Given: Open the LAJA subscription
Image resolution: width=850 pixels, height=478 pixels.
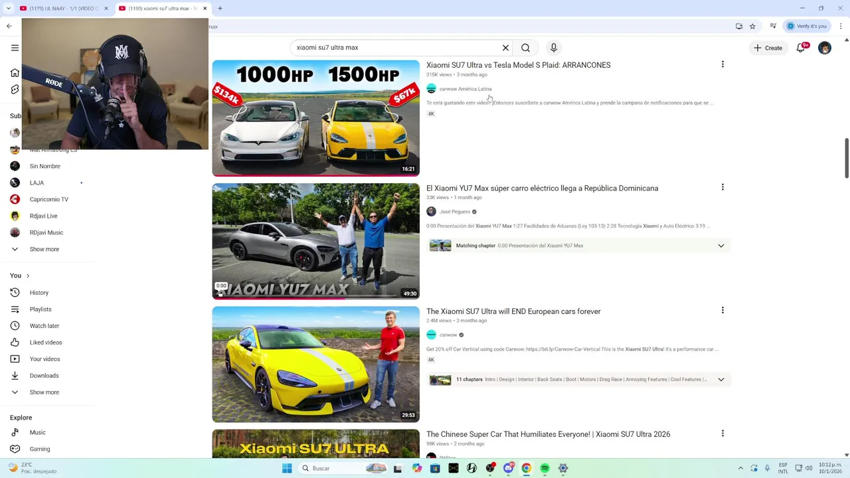Looking at the screenshot, I should (37, 183).
